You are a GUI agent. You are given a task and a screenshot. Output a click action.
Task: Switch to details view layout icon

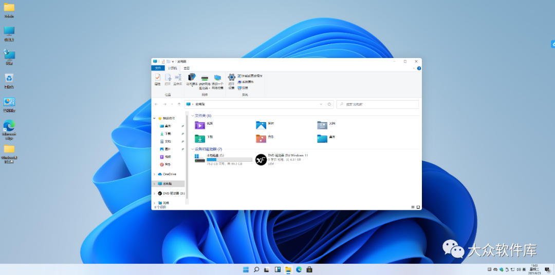pos(413,207)
